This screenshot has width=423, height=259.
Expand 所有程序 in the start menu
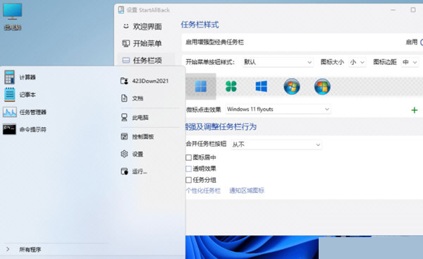[x=23, y=249]
